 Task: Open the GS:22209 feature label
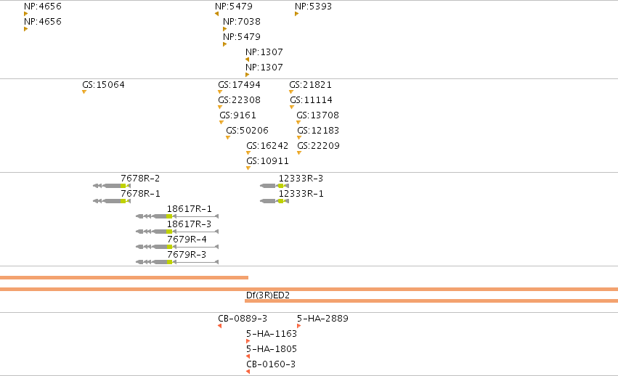point(319,146)
